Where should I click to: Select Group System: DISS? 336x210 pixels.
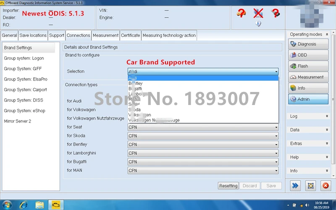click(x=24, y=100)
